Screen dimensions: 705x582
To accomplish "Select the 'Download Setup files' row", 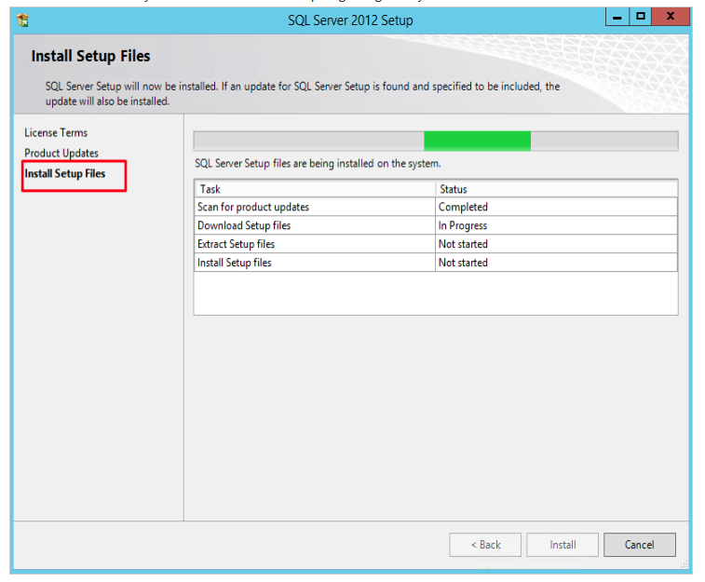I will pyautogui.click(x=436, y=225).
